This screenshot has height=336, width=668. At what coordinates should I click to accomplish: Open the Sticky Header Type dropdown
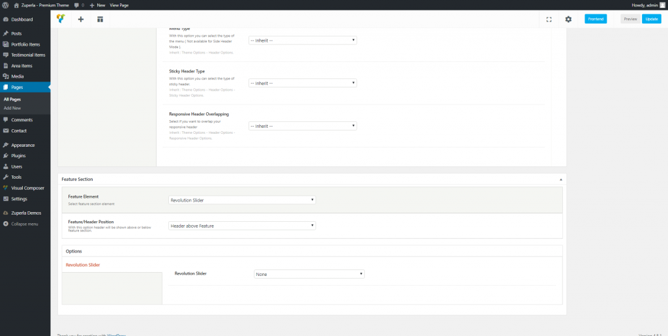tap(303, 83)
